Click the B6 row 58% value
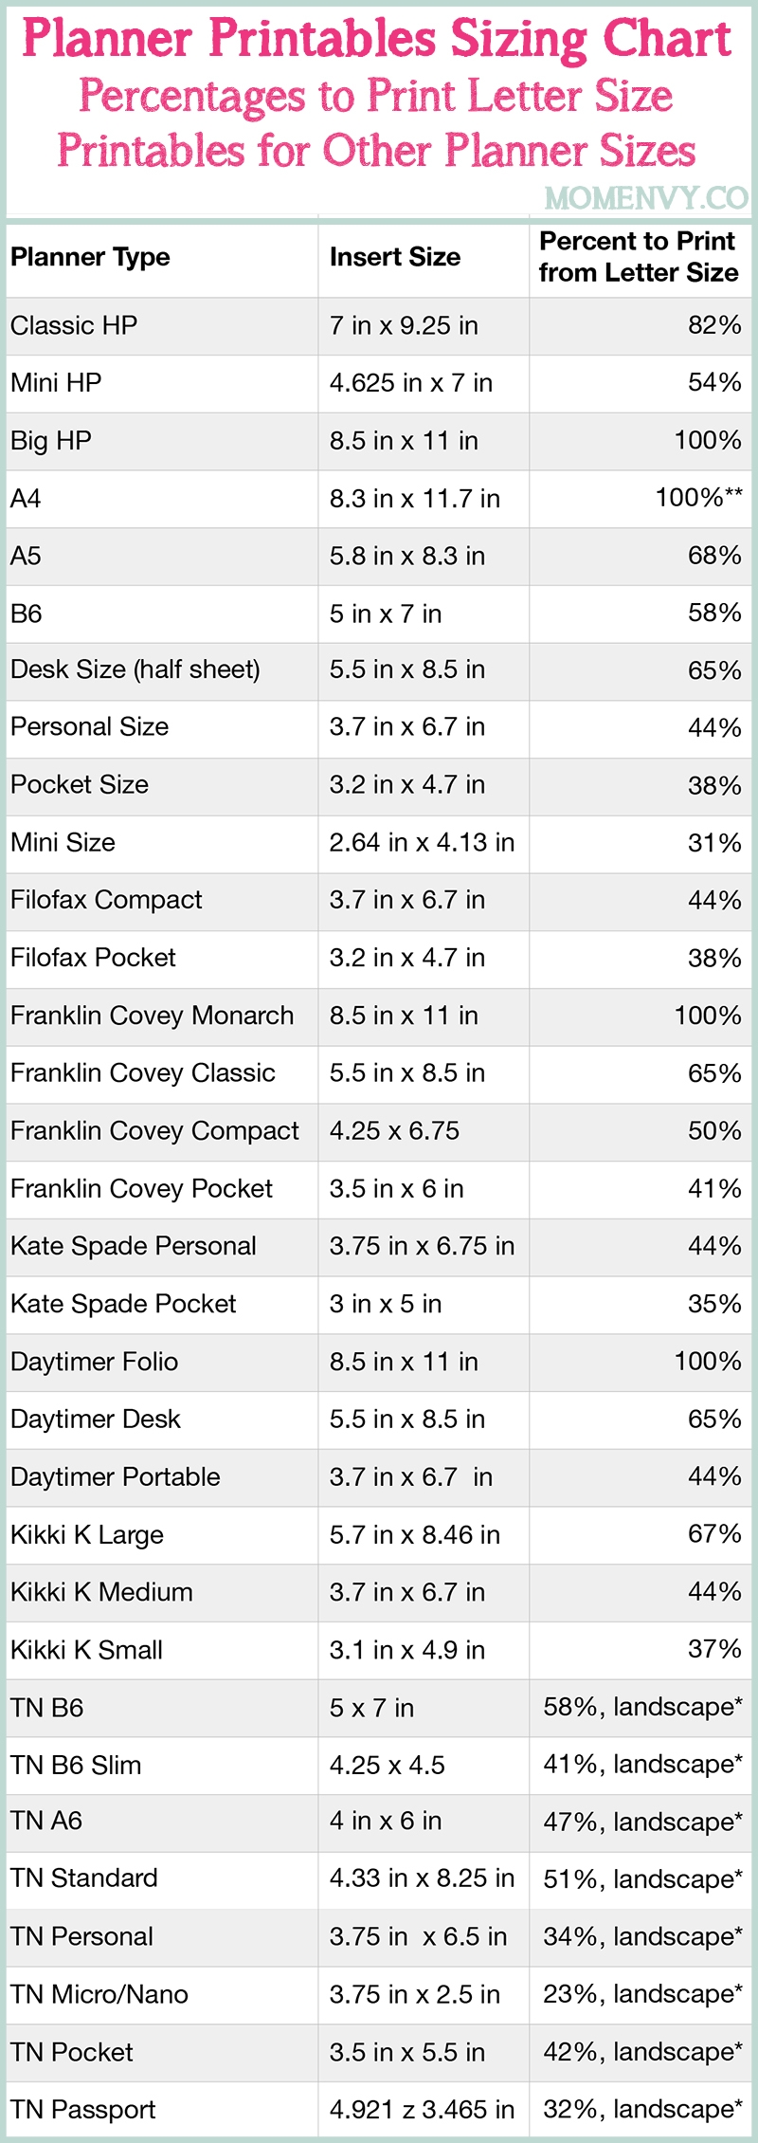The width and height of the screenshot is (758, 2143). (713, 614)
